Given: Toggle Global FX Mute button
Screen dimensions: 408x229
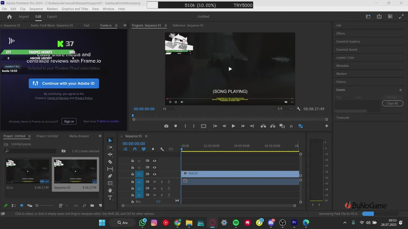Looking at the screenshot, I should 291,126.
